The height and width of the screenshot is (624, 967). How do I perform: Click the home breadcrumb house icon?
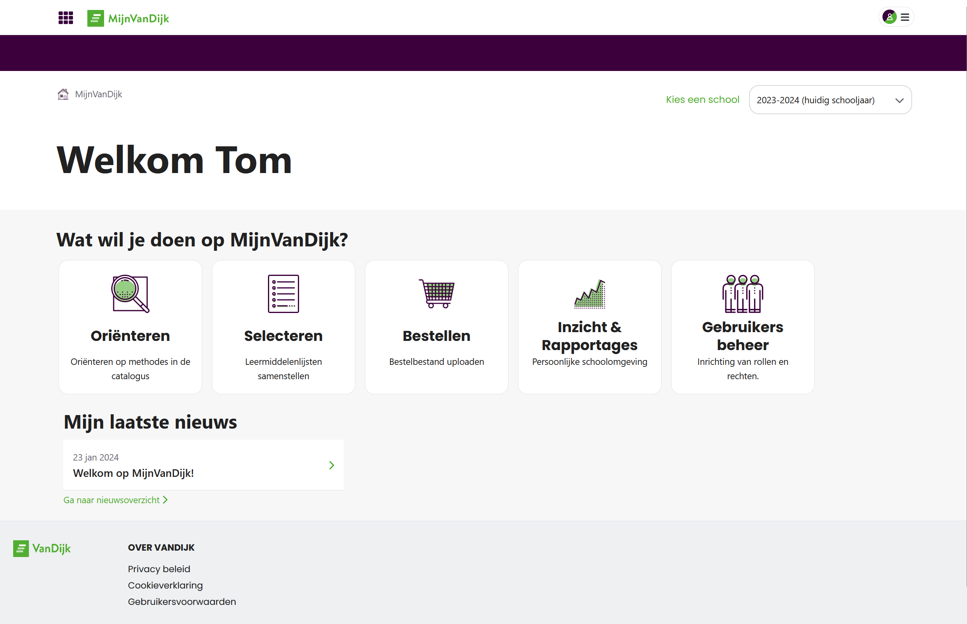63,94
